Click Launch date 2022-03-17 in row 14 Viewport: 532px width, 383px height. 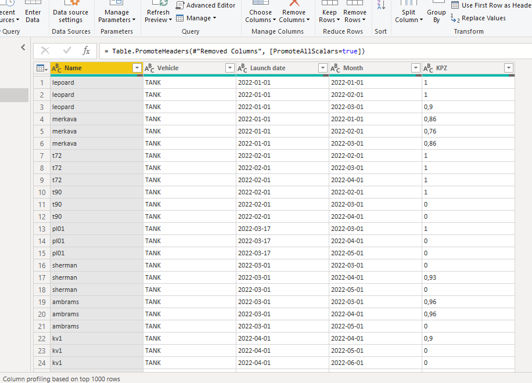(282, 241)
